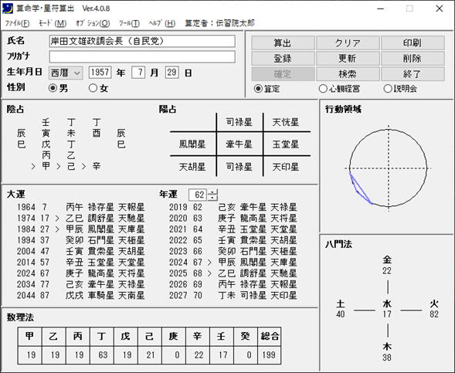Increase the 年運 age spinner value

pos(212,192)
